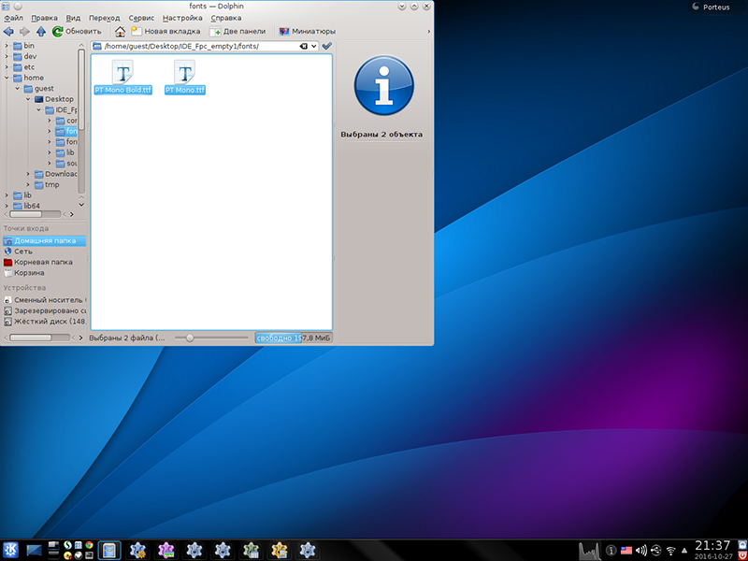
Task: Open the Файл menu
Action: click(13, 18)
